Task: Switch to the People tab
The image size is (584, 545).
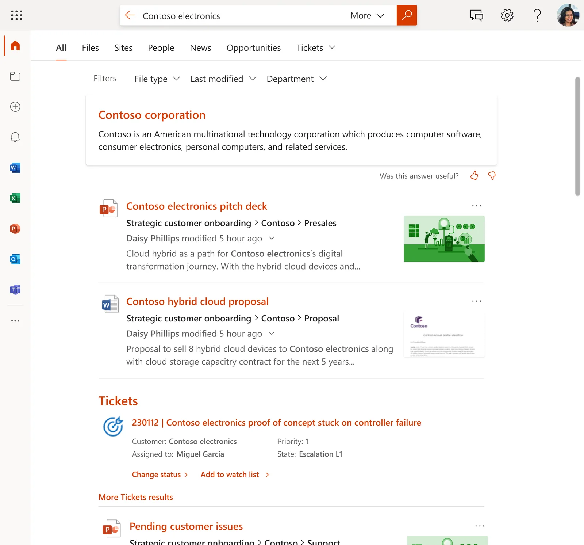Action: click(x=161, y=48)
